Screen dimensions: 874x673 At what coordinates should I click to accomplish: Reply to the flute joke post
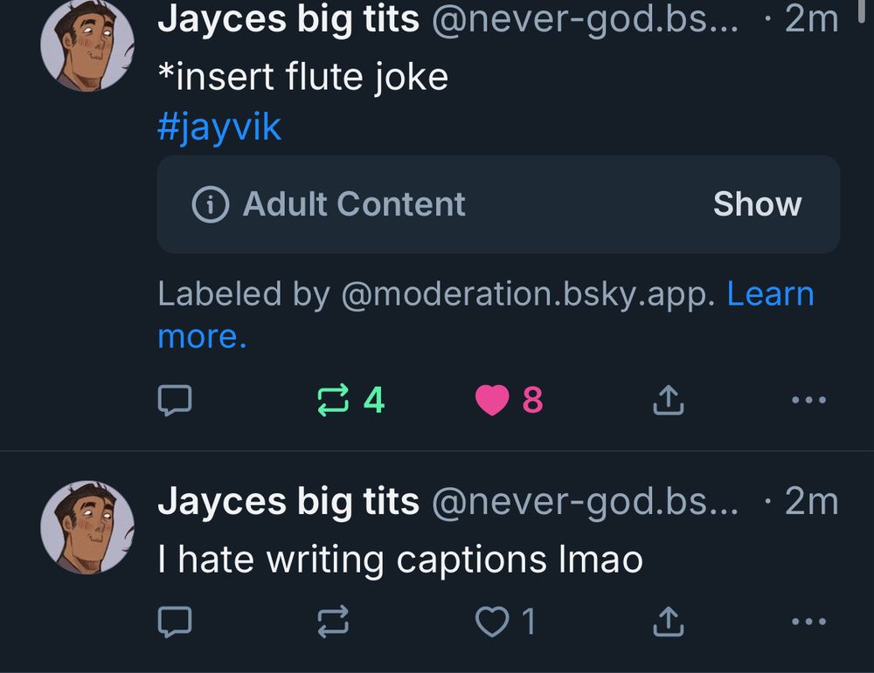tap(177, 400)
